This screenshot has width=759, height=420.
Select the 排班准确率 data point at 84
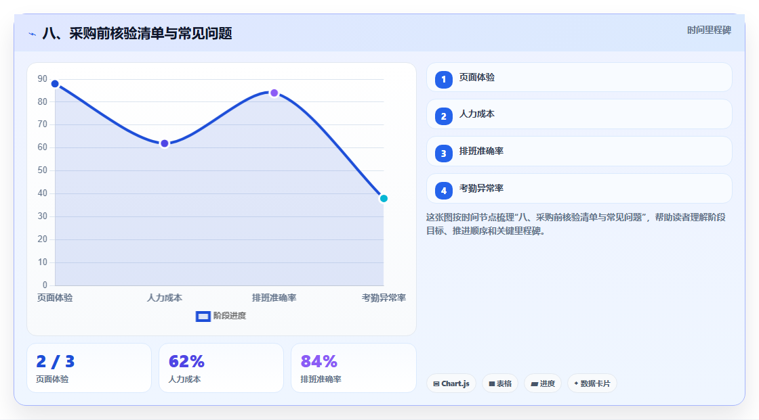274,93
